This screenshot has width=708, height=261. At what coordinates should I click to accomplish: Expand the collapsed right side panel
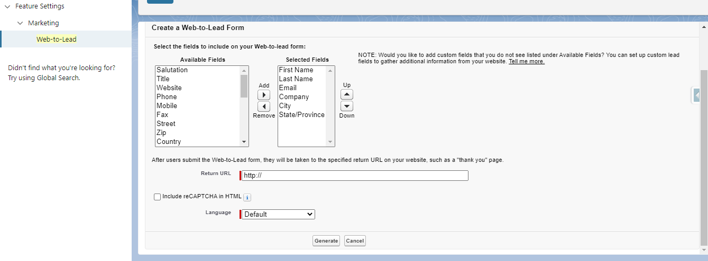click(x=697, y=95)
